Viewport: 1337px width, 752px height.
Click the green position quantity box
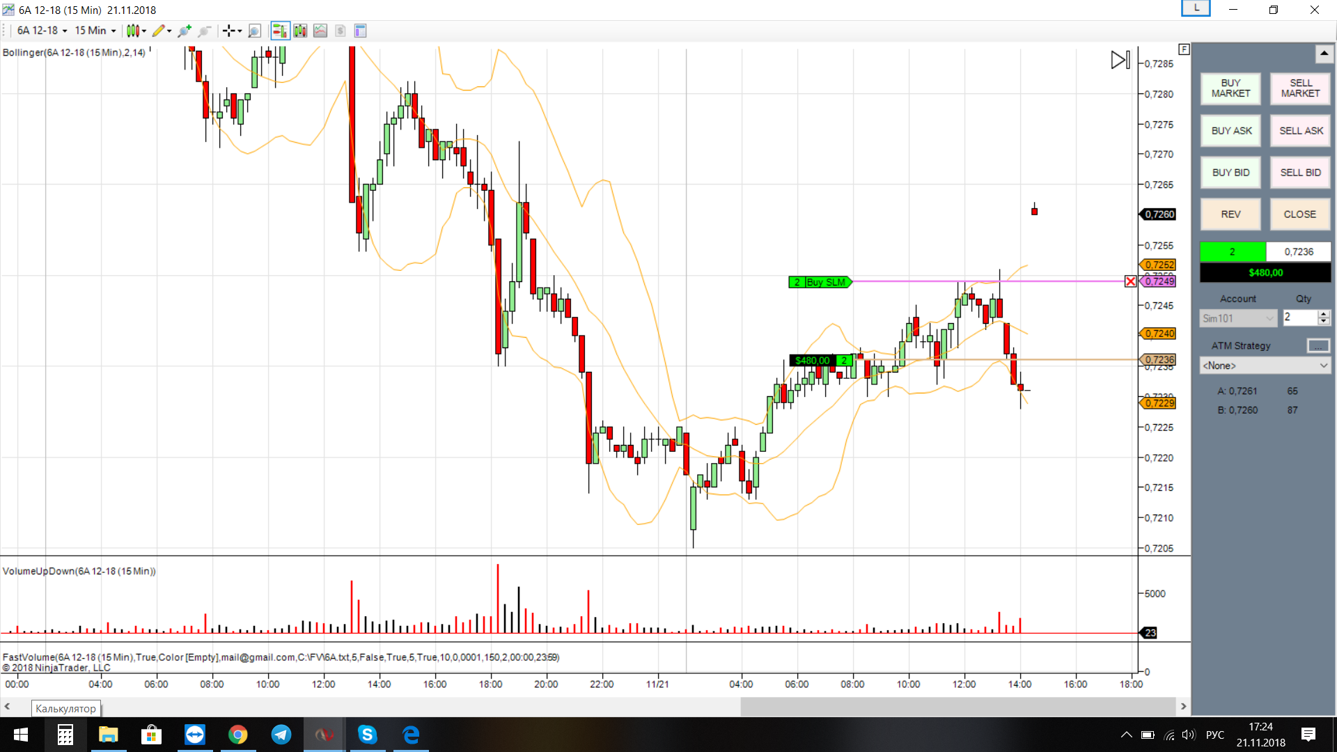point(1232,252)
